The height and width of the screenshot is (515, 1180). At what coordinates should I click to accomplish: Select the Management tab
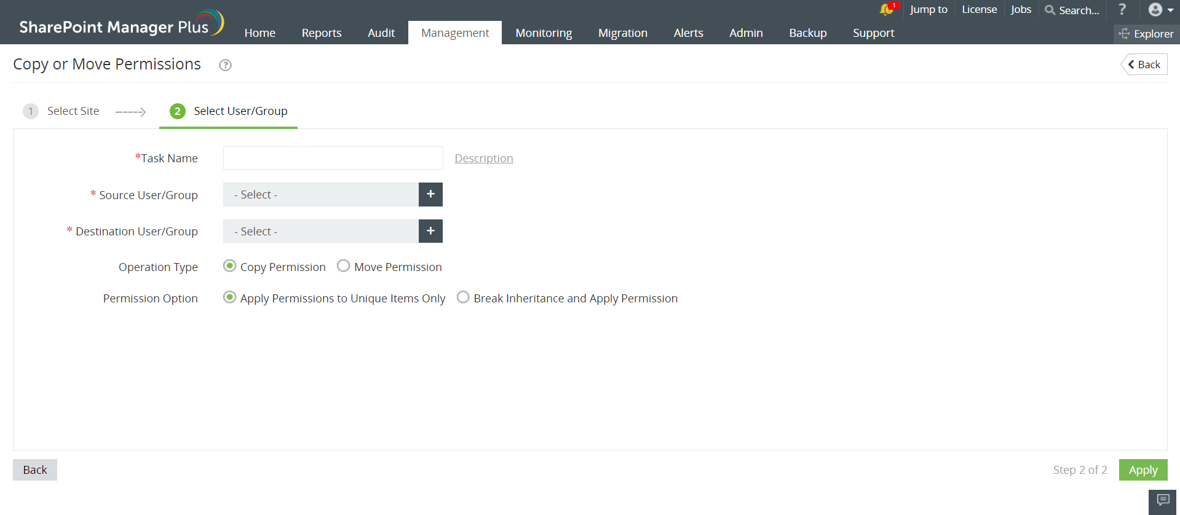click(x=455, y=33)
